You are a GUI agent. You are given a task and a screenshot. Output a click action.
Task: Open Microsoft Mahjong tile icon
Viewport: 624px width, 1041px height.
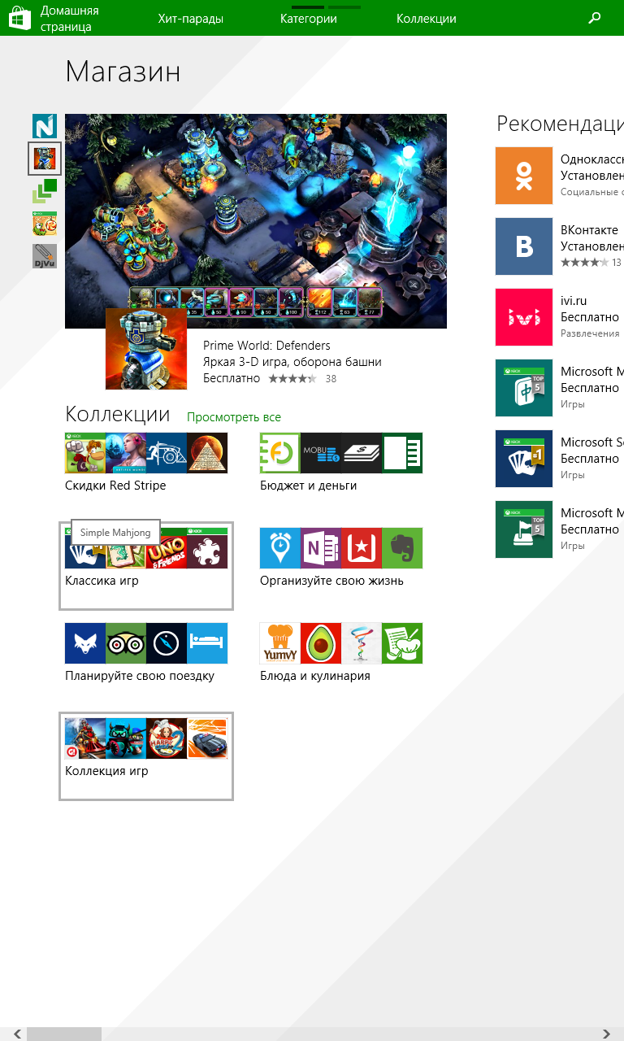pyautogui.click(x=524, y=388)
